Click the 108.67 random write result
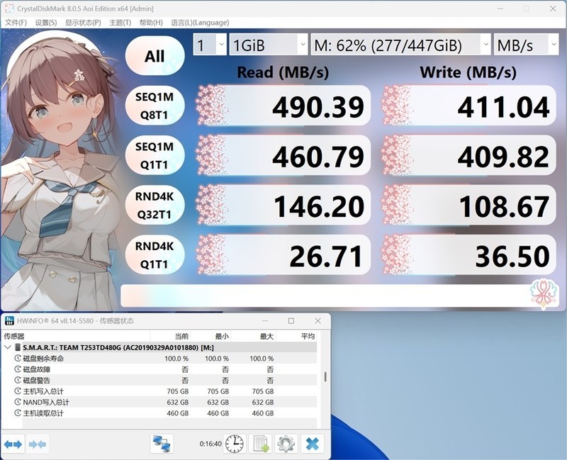The image size is (567, 460). point(469,205)
